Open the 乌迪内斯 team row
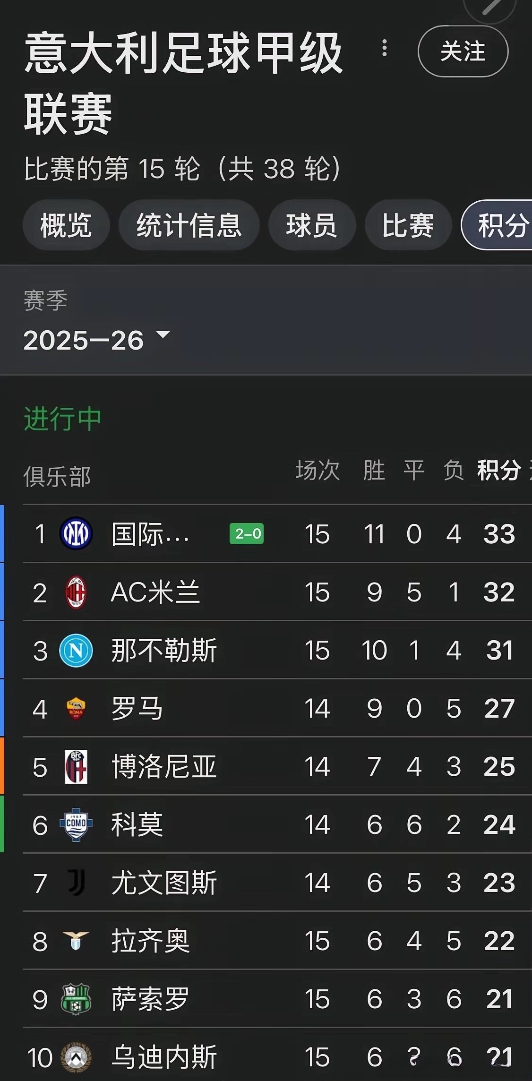This screenshot has width=532, height=1081. click(x=164, y=1057)
